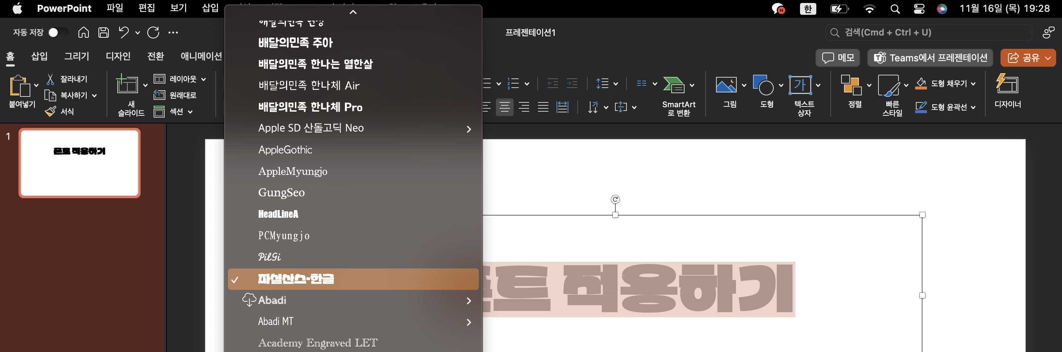
Task: Click the 공유 (Share) button
Action: pyautogui.click(x=1024, y=58)
